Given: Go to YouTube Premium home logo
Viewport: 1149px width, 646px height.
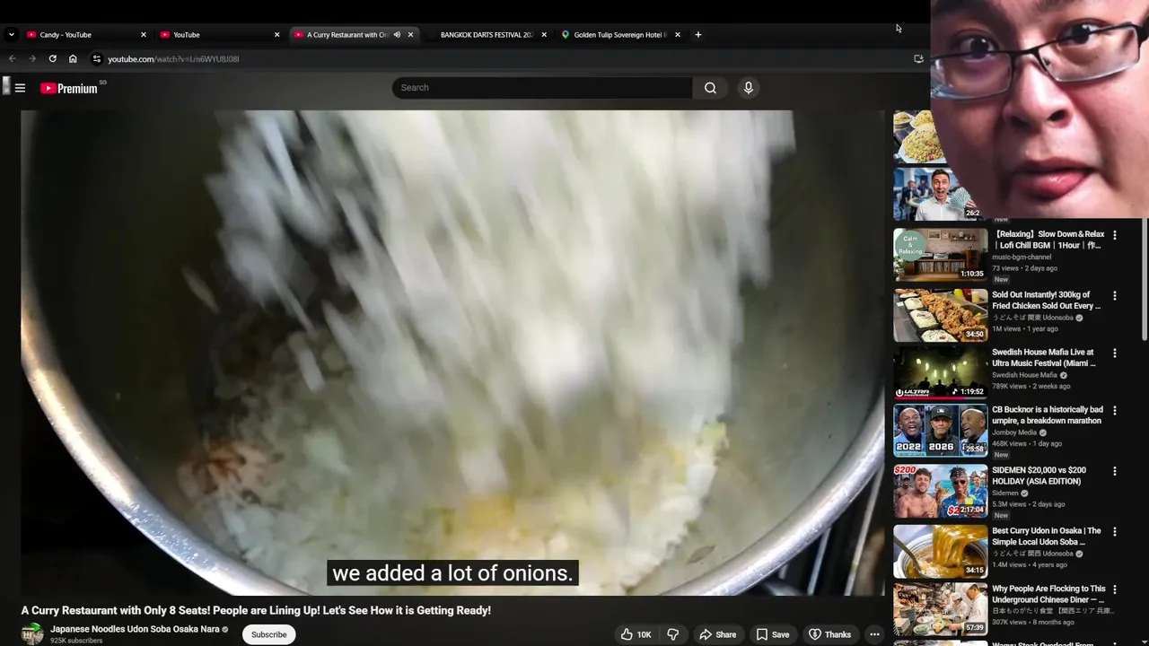Looking at the screenshot, I should click(69, 88).
